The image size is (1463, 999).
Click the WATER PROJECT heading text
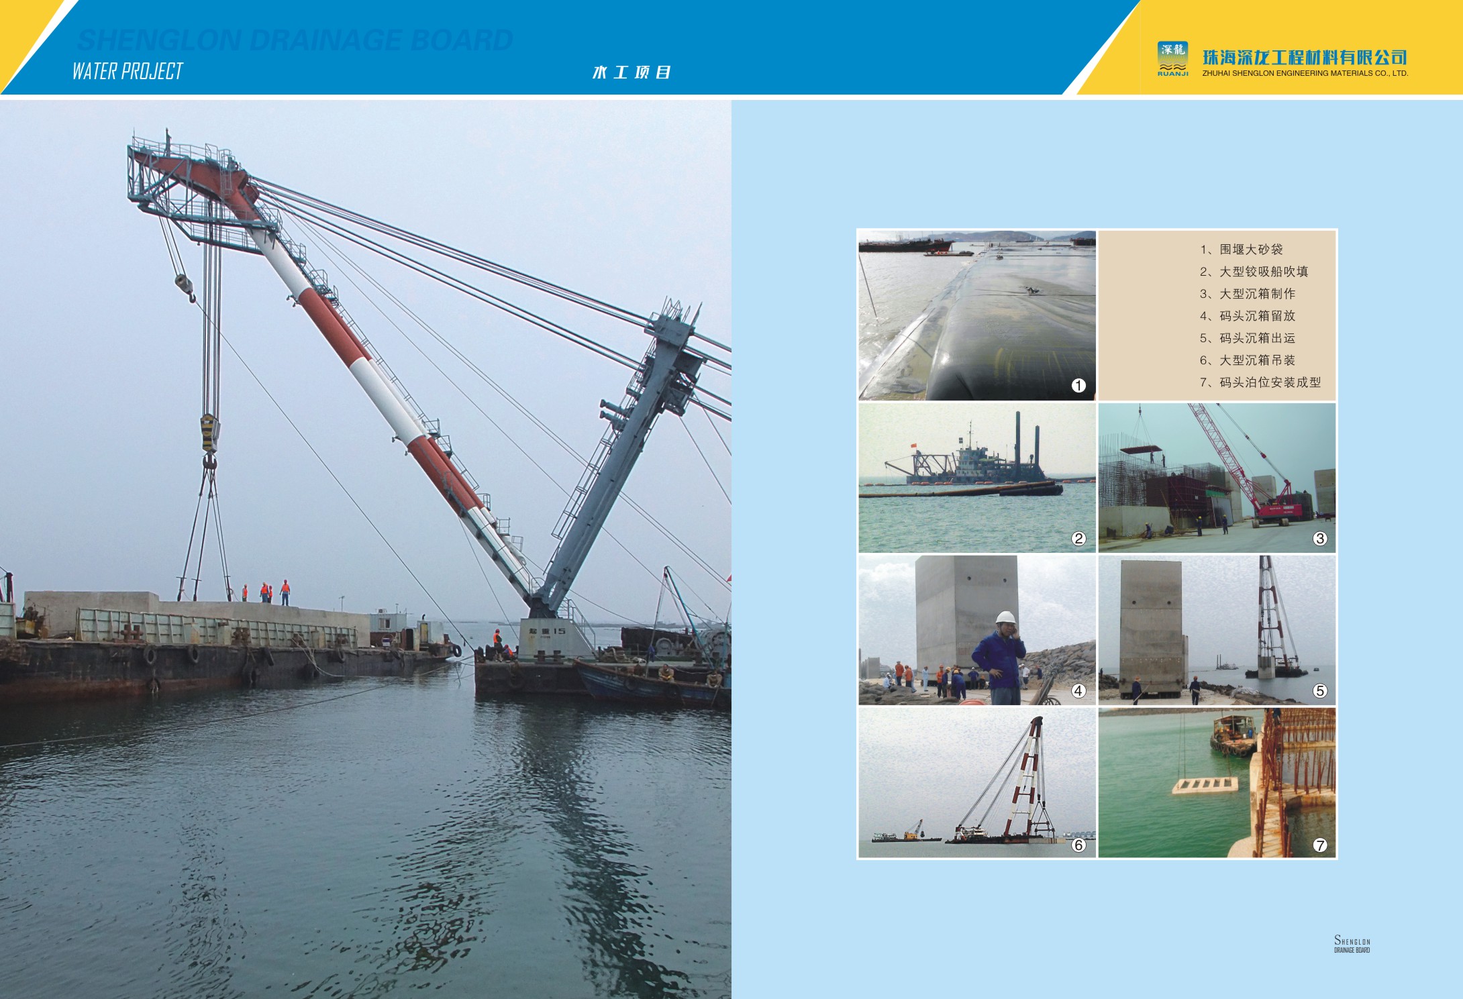[x=128, y=71]
